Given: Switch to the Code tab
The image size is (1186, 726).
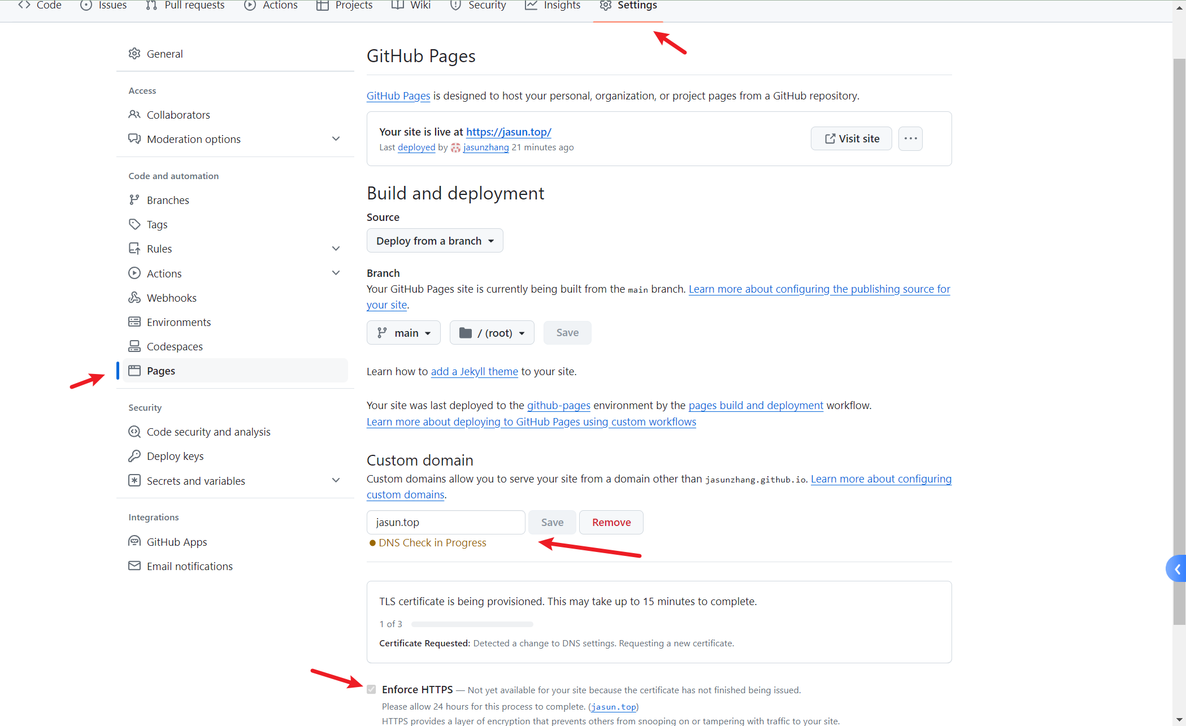Looking at the screenshot, I should click(40, 6).
